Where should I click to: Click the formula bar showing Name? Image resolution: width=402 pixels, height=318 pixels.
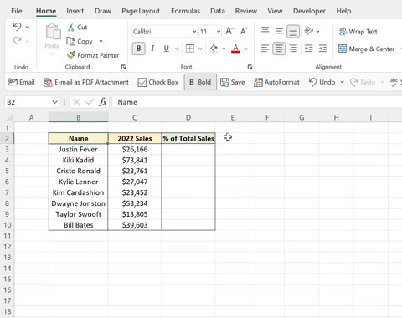pos(257,102)
